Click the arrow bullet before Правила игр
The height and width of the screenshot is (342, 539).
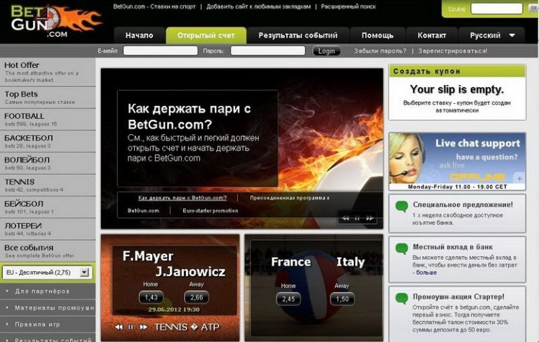coord(7,324)
